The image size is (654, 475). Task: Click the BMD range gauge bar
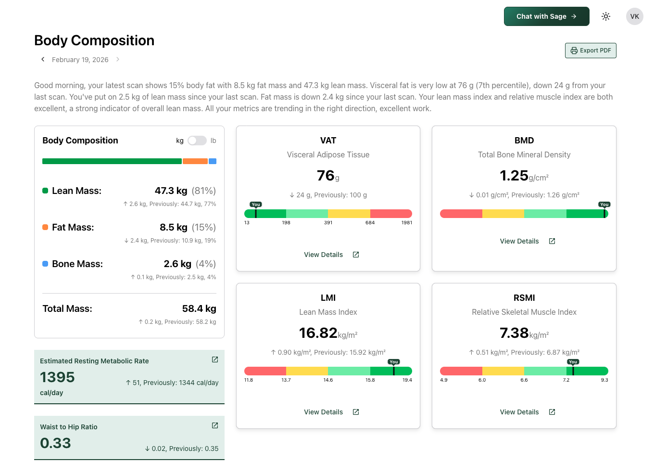(x=524, y=214)
